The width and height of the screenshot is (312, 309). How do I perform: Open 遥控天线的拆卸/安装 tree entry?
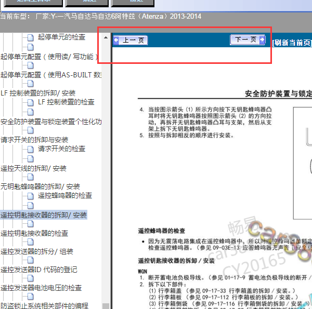pyautogui.click(x=33, y=168)
